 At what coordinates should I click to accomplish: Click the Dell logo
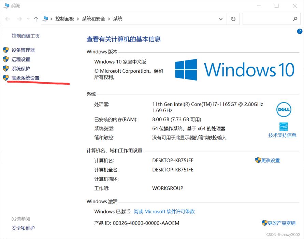(x=284, y=110)
